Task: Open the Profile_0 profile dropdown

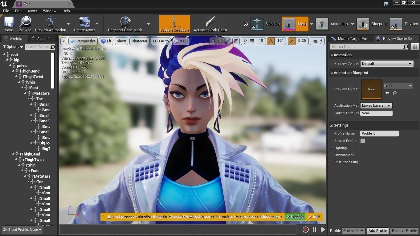Action: (x=353, y=231)
